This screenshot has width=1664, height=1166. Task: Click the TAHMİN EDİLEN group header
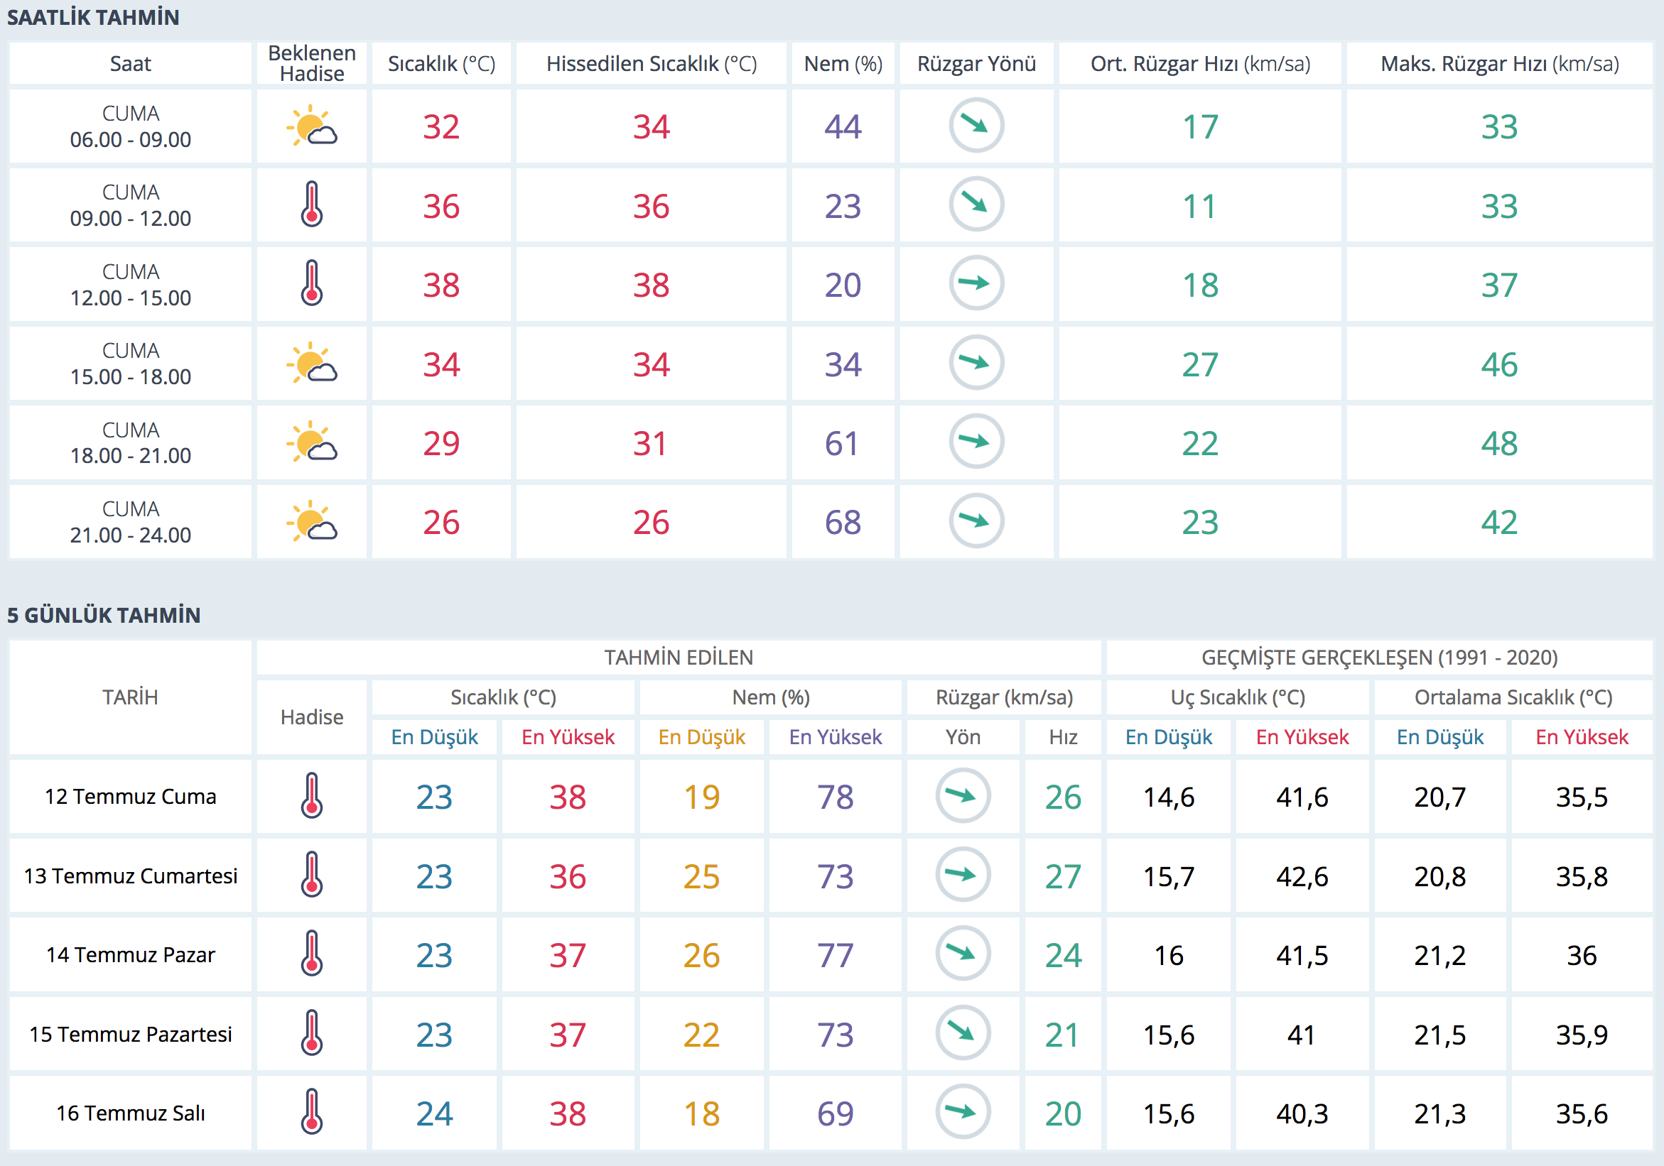679,658
